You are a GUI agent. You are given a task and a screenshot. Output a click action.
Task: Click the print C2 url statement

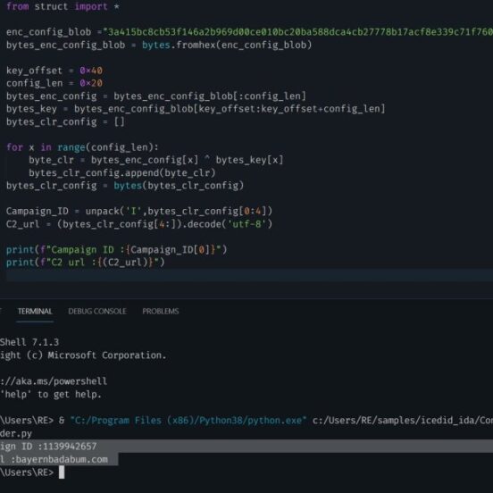click(85, 263)
